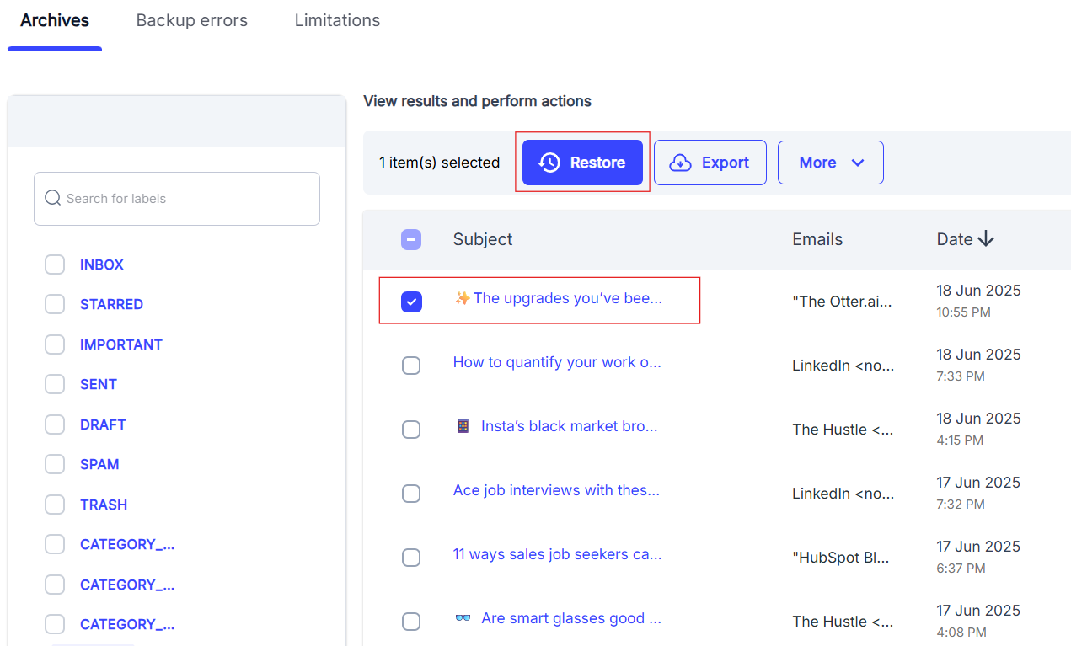This screenshot has height=646, width=1071.
Task: Select the 'Ace job interviews' email checkbox
Action: 411,494
